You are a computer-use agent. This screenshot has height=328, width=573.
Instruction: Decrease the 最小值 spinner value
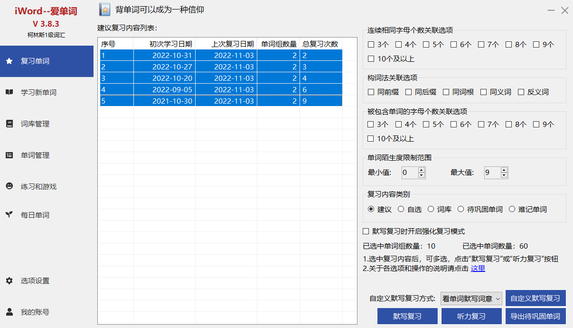(421, 175)
